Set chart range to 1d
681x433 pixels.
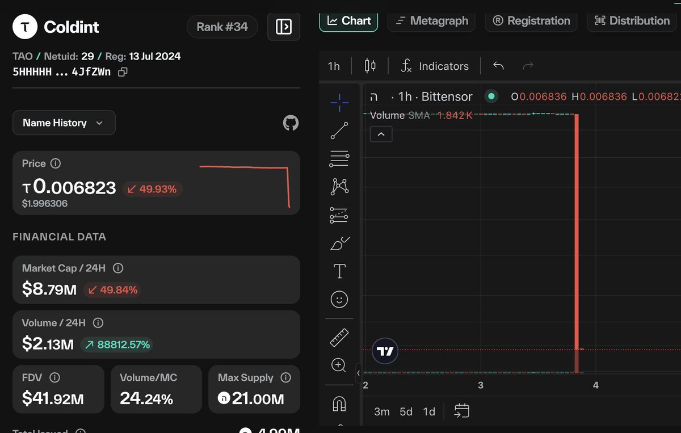click(429, 411)
